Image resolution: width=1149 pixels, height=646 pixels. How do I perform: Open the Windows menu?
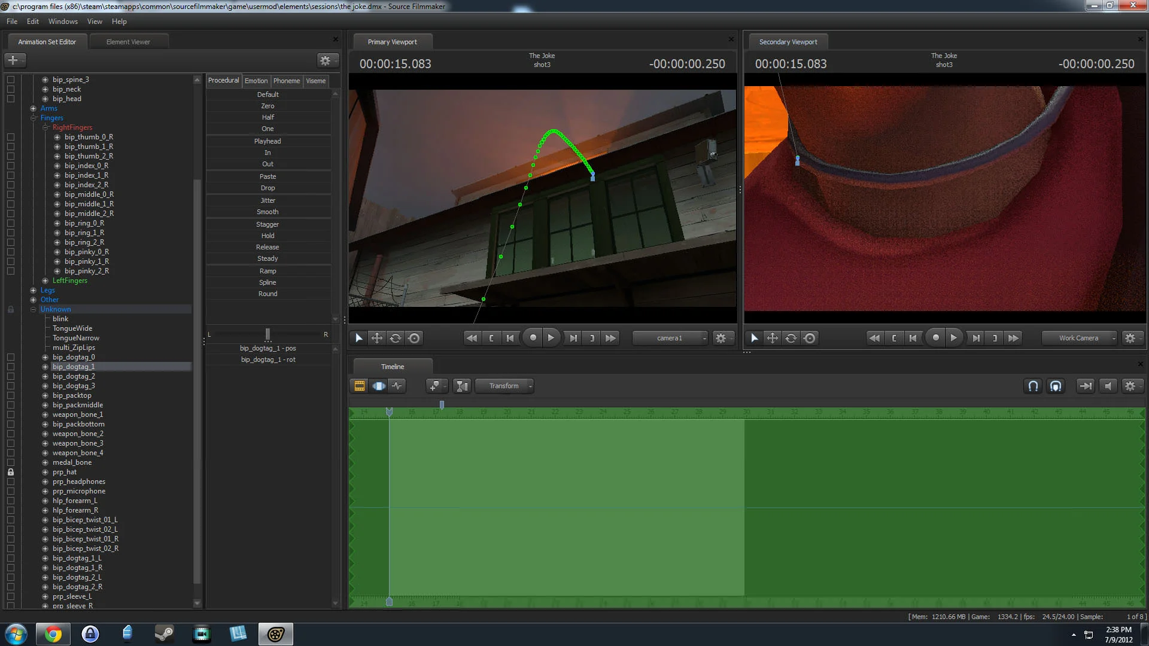[63, 21]
